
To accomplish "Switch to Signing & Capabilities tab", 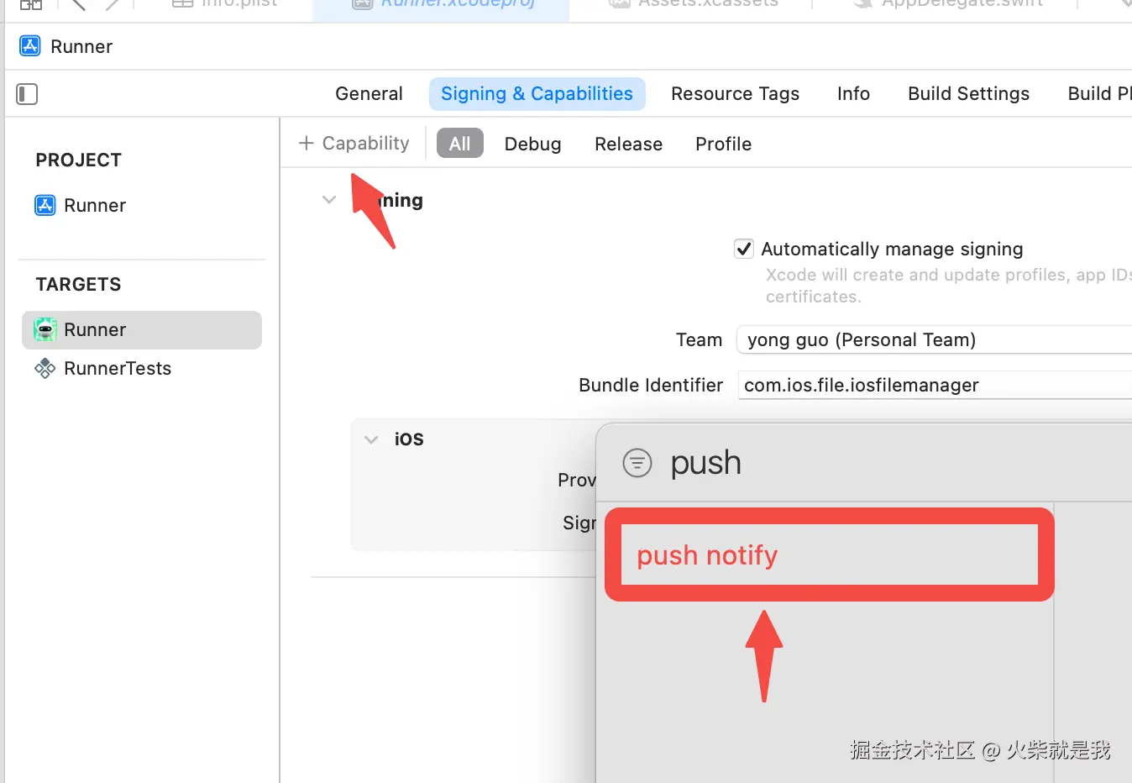I will (x=537, y=94).
